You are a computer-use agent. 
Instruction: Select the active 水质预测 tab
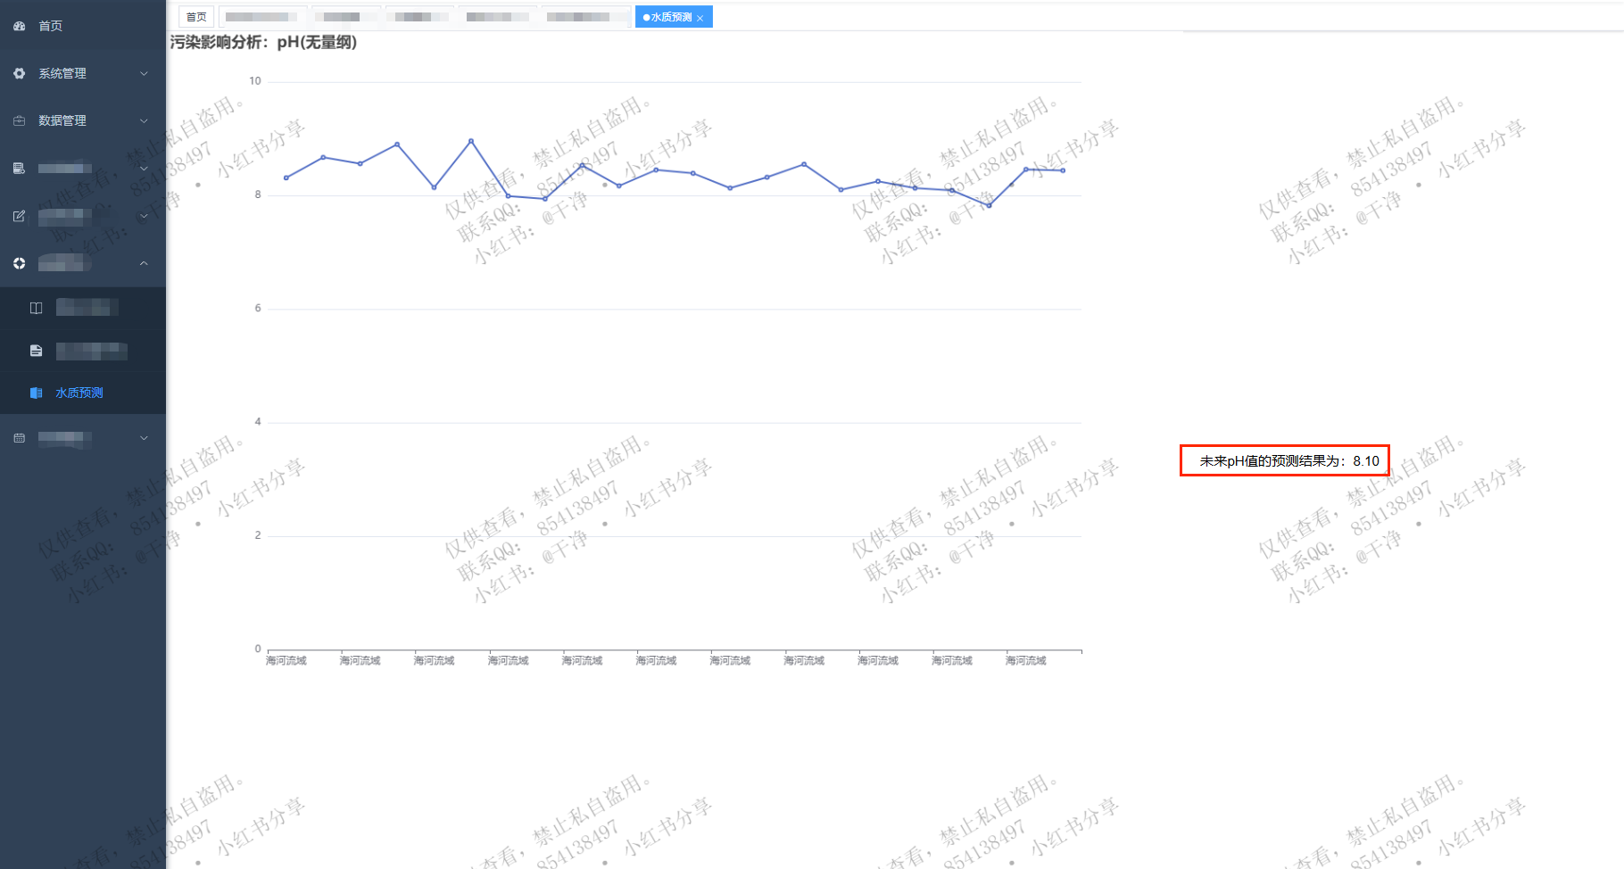click(x=669, y=17)
